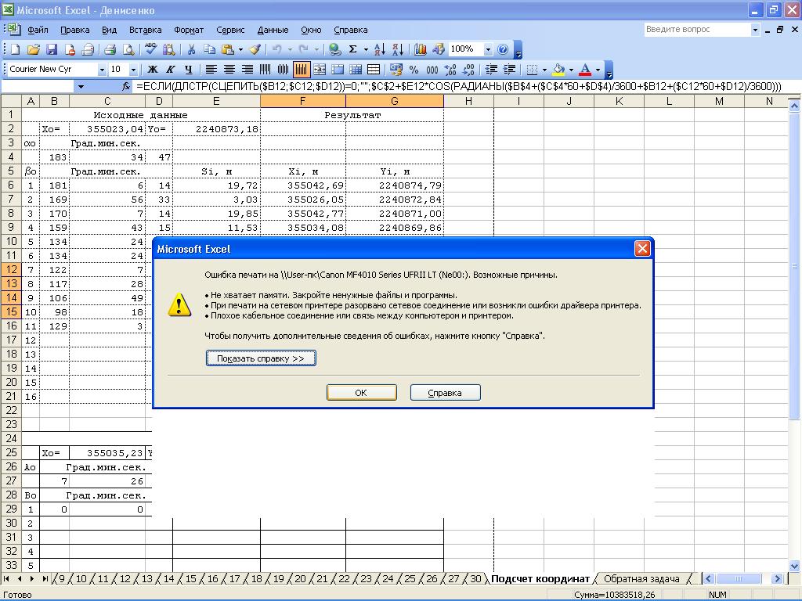Image resolution: width=802 pixels, height=601 pixels.
Task: Open the Name Box dropdown arrow
Action: (x=81, y=87)
